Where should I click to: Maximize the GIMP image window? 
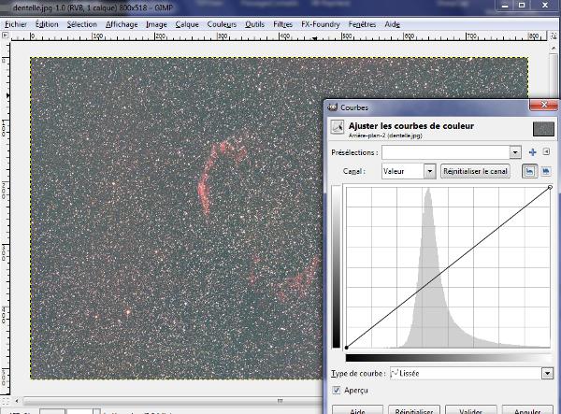click(522, 5)
